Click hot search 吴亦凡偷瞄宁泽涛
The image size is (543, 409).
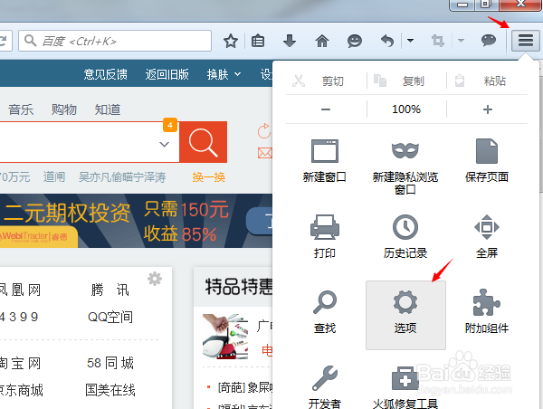(122, 177)
